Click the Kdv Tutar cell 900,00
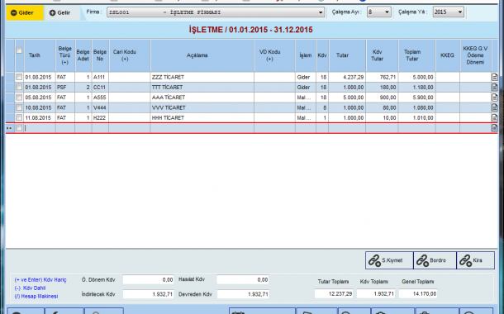 coord(383,98)
